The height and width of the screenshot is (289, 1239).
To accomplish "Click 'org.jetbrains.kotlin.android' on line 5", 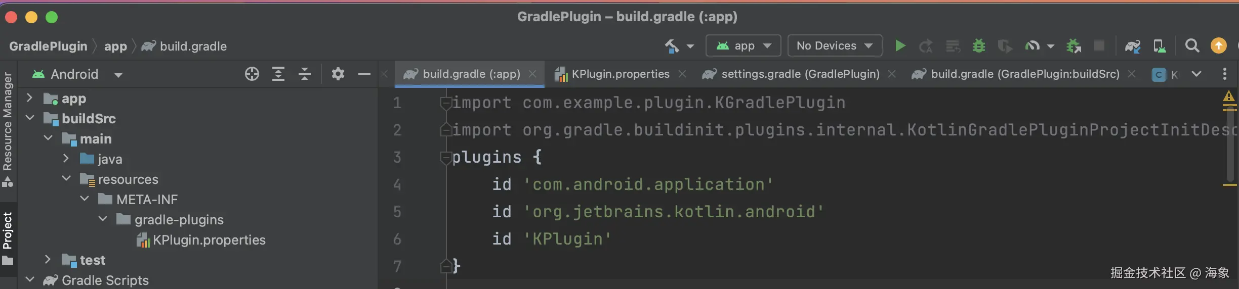I will click(674, 212).
